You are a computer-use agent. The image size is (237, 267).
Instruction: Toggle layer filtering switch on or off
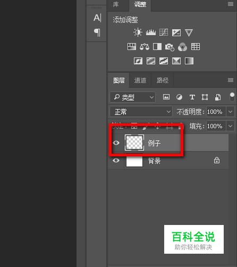(x=232, y=97)
